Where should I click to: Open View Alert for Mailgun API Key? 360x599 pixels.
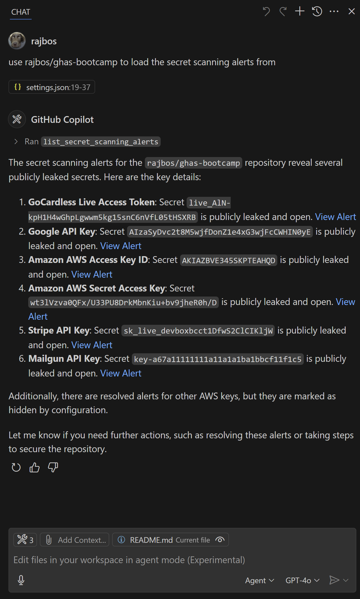point(121,373)
